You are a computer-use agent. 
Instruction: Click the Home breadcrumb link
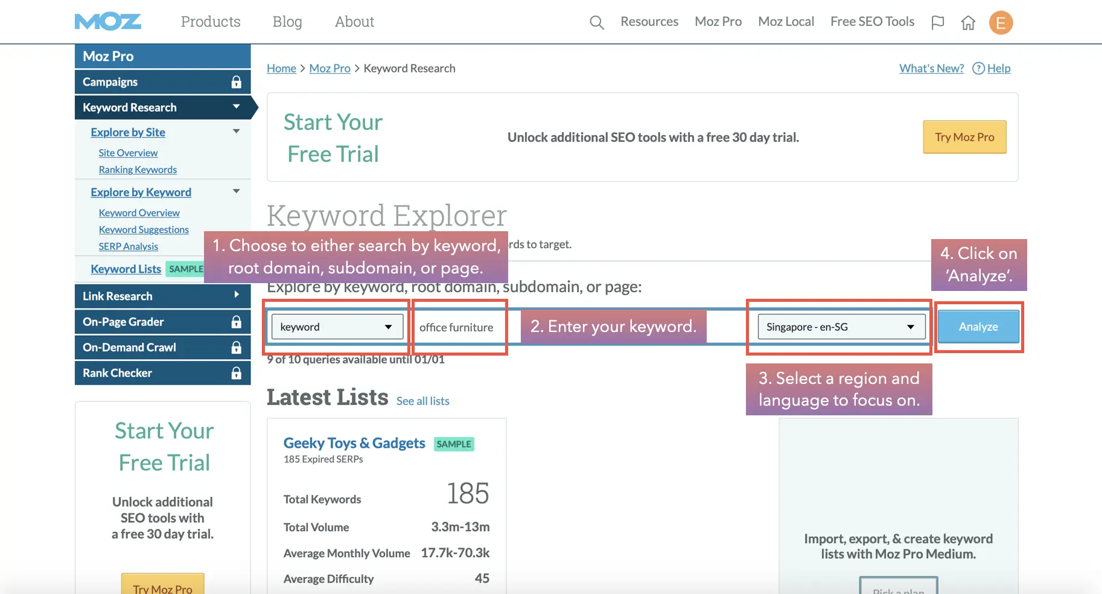tap(281, 68)
